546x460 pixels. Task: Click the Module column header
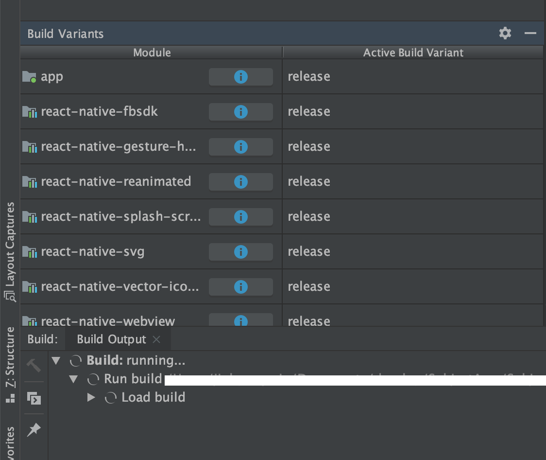click(x=152, y=53)
